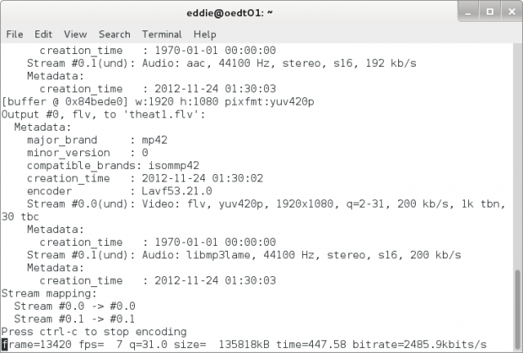The height and width of the screenshot is (353, 523).
Task: Open the Edit menu
Action: tap(43, 35)
